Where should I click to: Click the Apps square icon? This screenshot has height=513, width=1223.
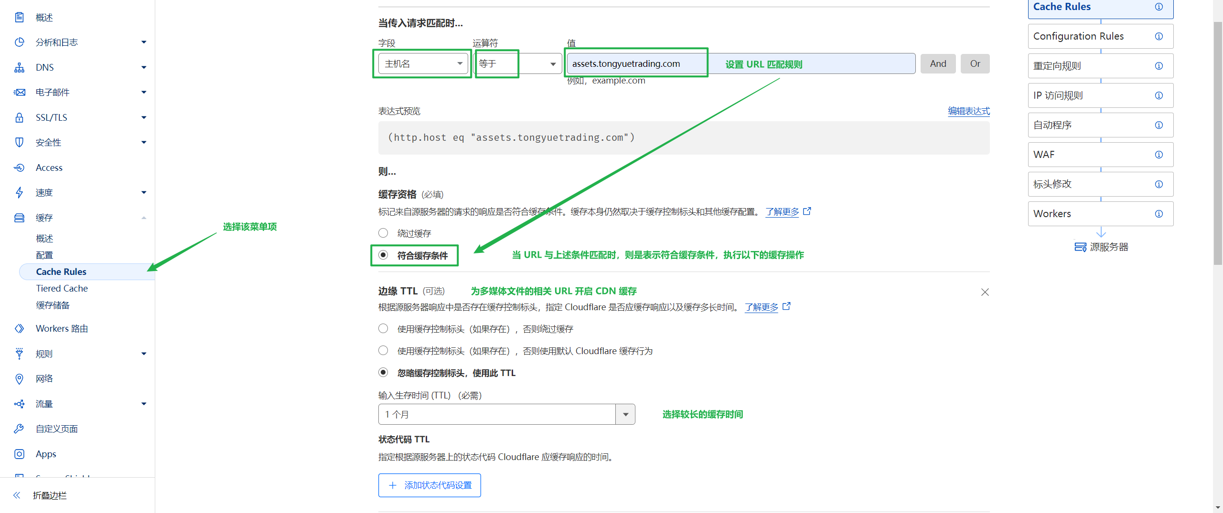tap(19, 454)
